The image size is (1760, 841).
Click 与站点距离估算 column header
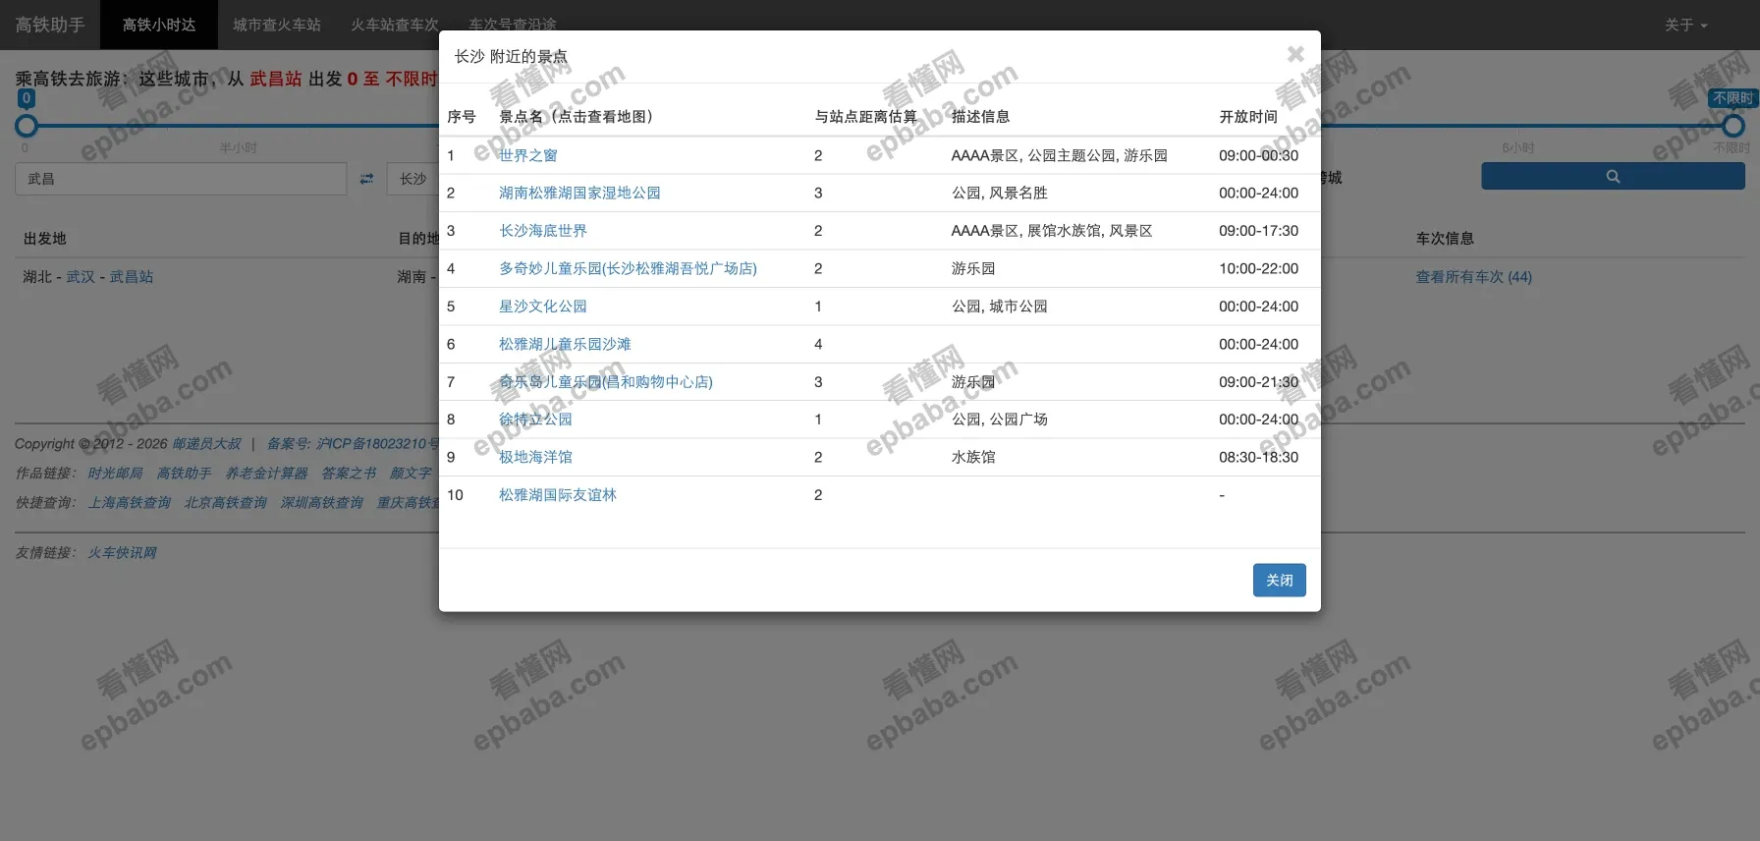tap(865, 117)
